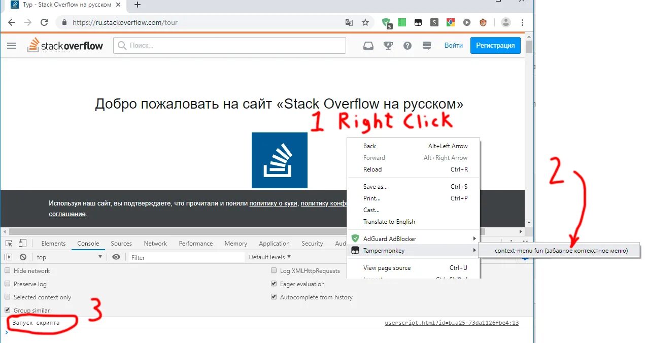Open the Stack Overflow hamburger menu
Screen dimensions: 645x343
click(12, 46)
